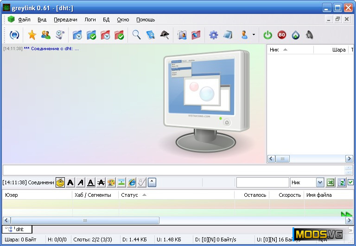Toggle the checkbox beside the user filter
Image resolution: width=356 pixels, height=246 pixels.
[x=351, y=182]
